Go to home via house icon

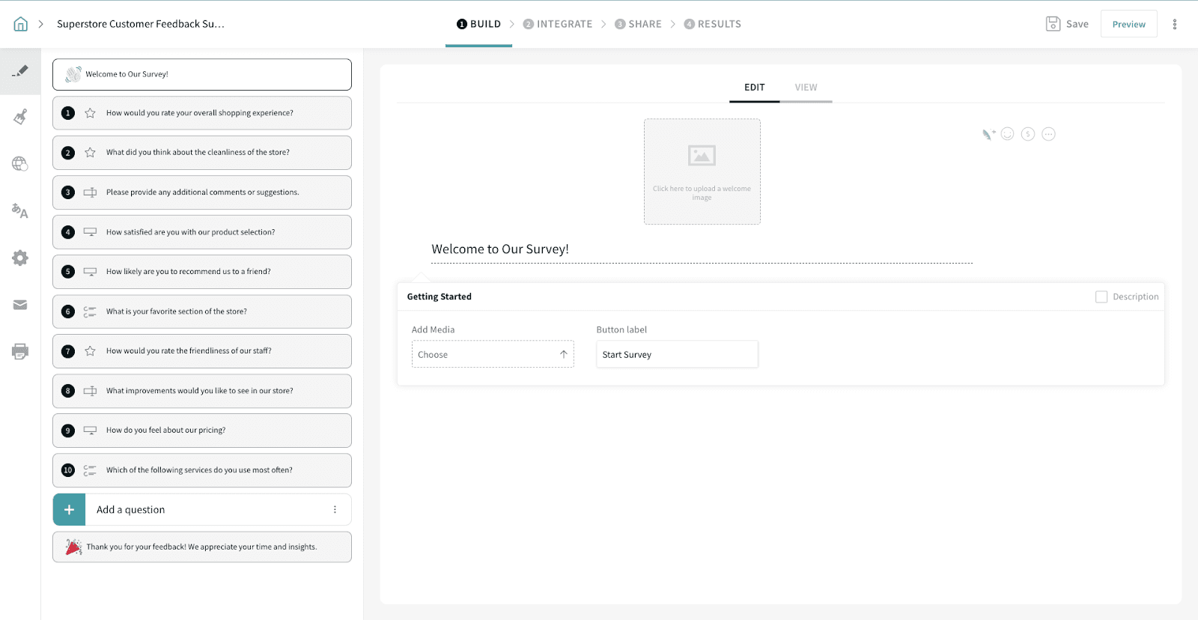(21, 24)
